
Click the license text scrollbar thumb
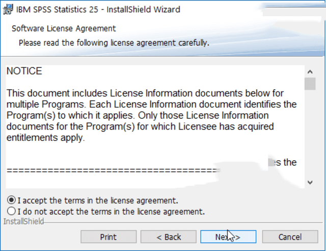pyautogui.click(x=310, y=84)
